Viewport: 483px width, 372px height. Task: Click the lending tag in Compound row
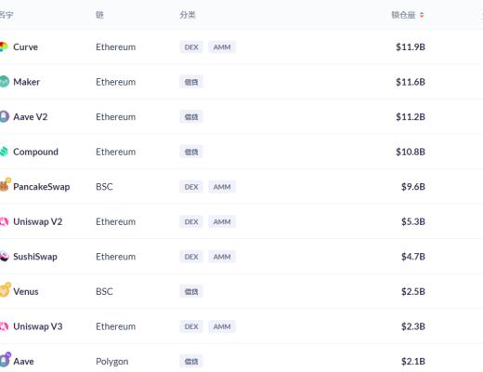pos(191,152)
